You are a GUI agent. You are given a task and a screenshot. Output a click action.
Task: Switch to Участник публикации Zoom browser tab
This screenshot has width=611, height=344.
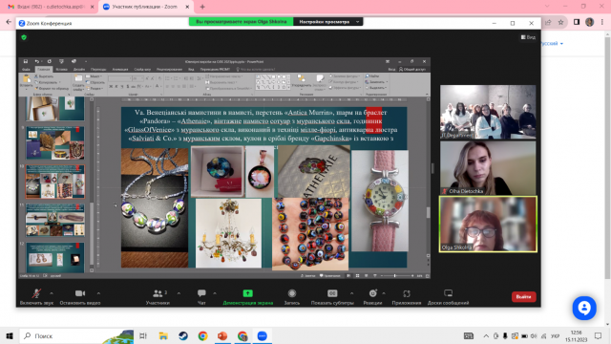tap(144, 7)
